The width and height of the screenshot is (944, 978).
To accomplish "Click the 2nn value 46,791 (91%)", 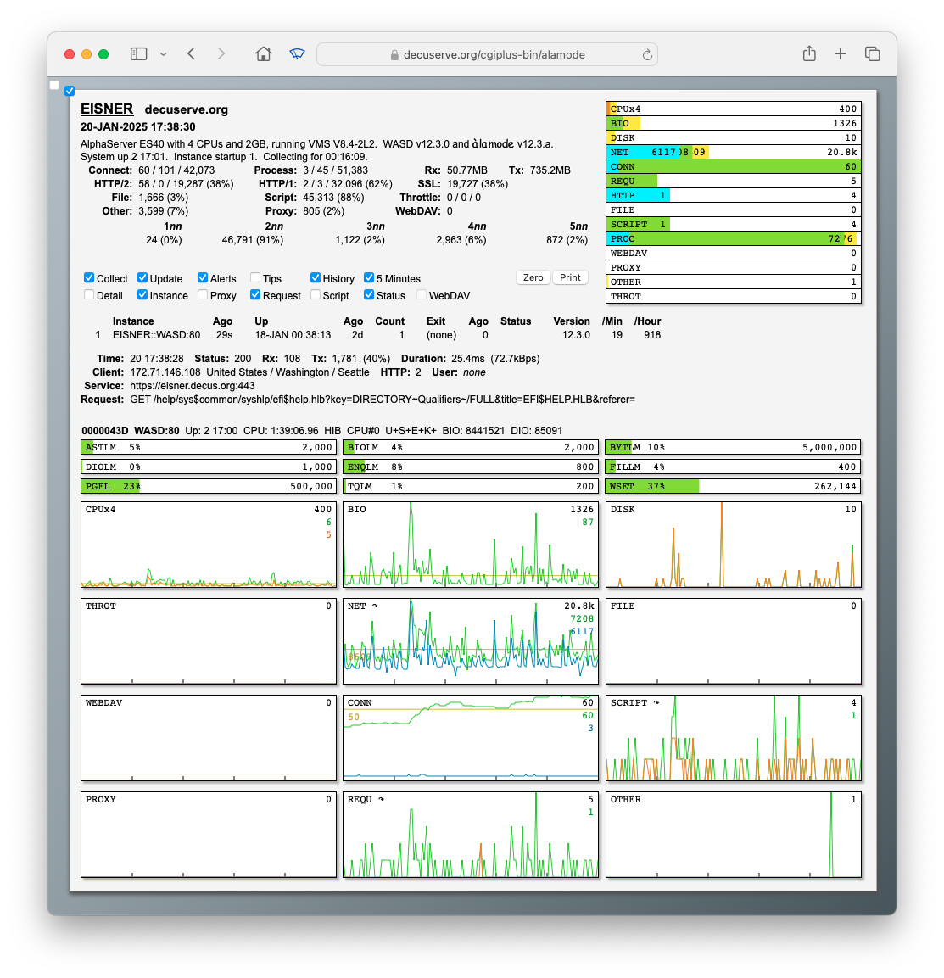I will (x=253, y=239).
